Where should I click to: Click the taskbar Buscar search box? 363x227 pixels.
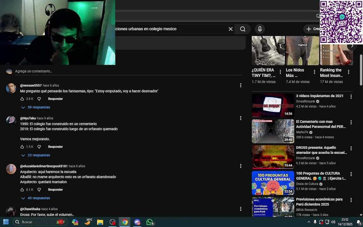pyautogui.click(x=40, y=222)
